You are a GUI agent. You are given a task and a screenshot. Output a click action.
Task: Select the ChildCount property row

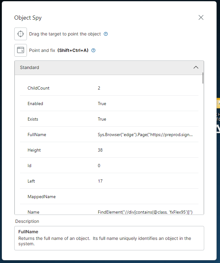[109, 88]
